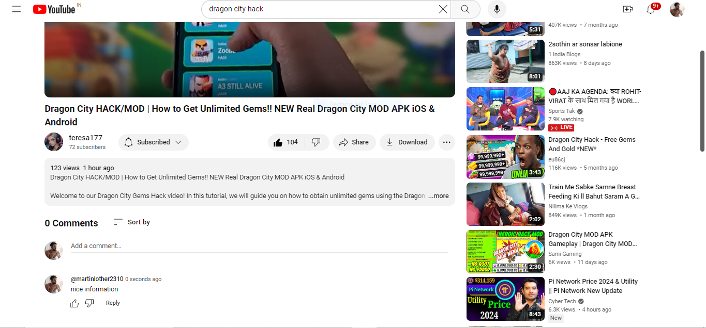Viewport: 706px width, 328px height.
Task: Open the Create video icon
Action: pyautogui.click(x=627, y=9)
